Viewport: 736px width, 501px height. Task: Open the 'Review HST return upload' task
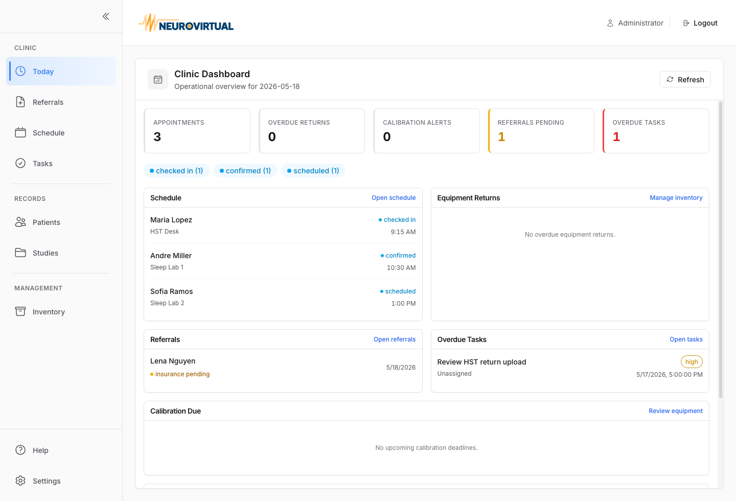click(570, 368)
